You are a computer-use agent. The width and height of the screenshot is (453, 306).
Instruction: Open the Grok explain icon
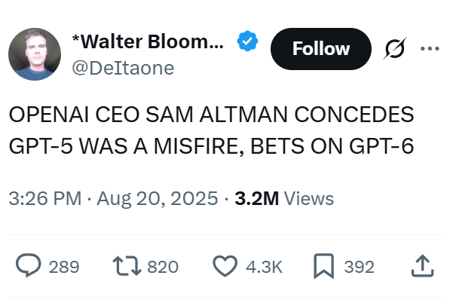coord(395,48)
